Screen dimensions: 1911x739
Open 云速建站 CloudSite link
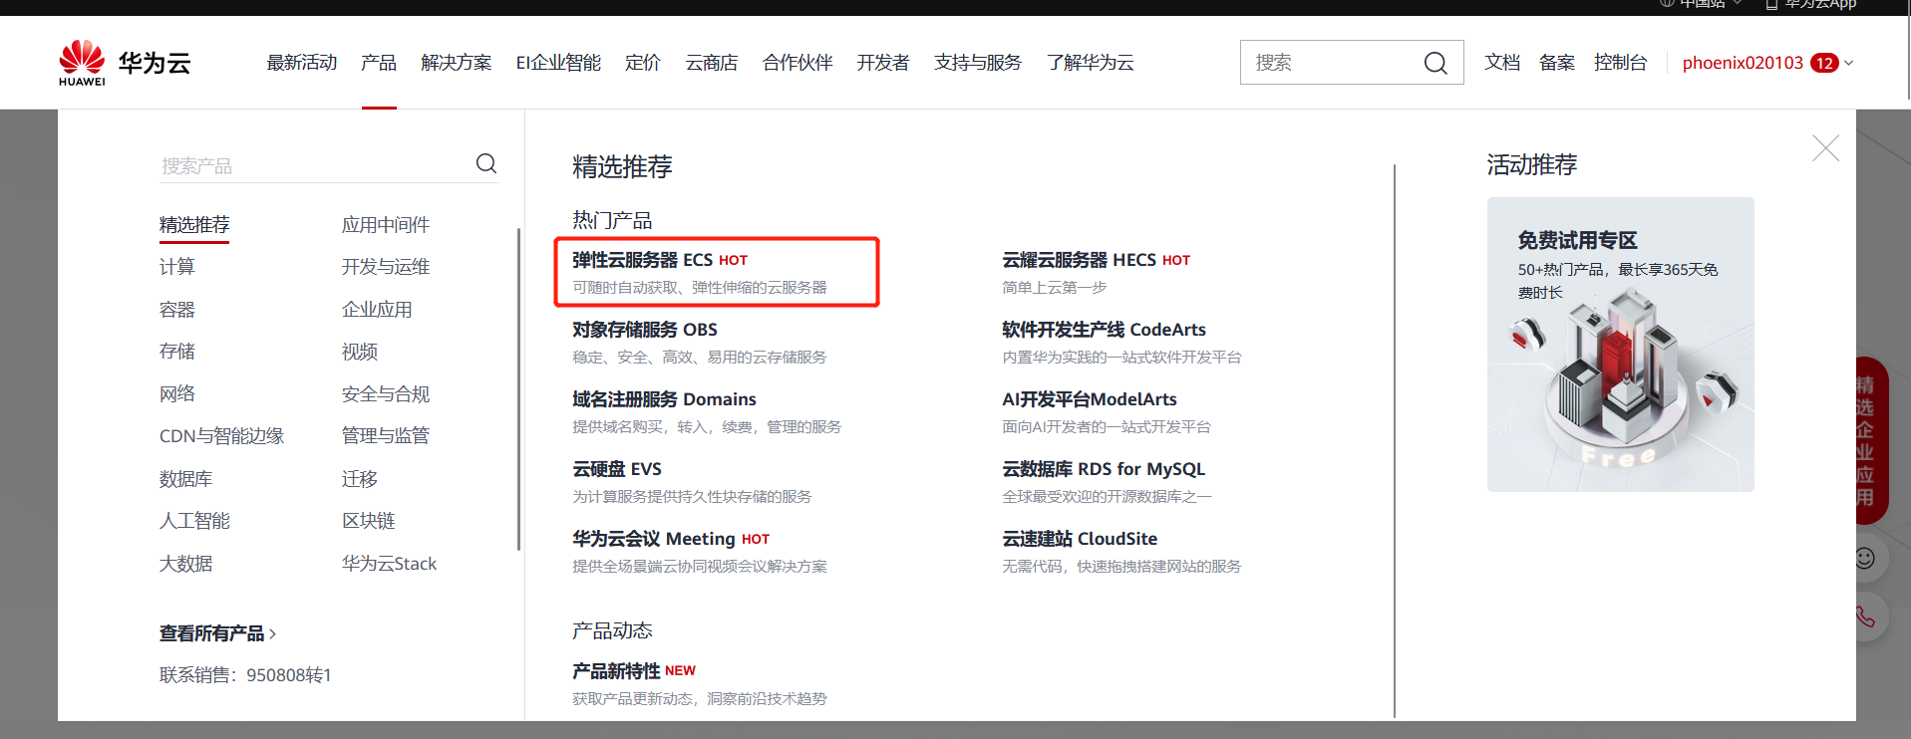[1080, 539]
